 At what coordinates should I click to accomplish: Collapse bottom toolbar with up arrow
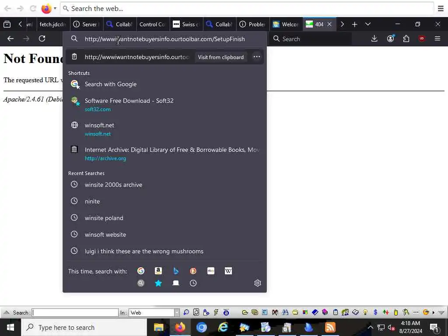pos(7,312)
